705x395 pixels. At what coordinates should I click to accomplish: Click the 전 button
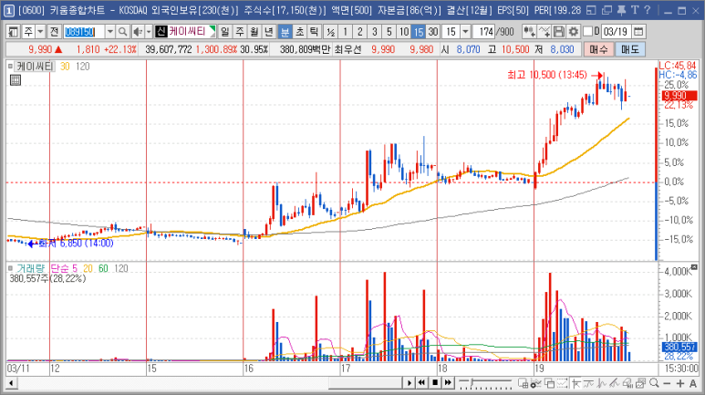pyautogui.click(x=55, y=32)
